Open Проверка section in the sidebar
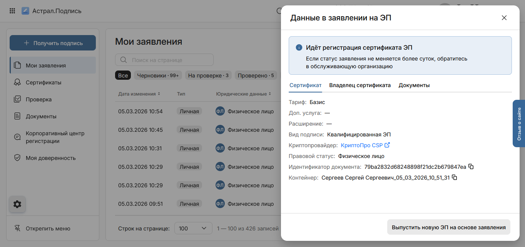The image size is (525, 247). click(x=38, y=99)
